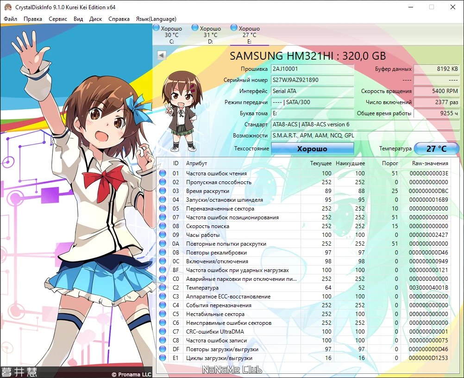Open the Файл menu

click(x=10, y=19)
